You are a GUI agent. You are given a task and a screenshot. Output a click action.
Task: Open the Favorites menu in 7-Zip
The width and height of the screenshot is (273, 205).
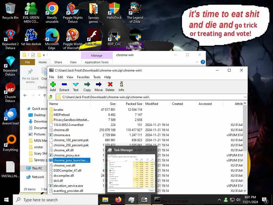click(83, 77)
